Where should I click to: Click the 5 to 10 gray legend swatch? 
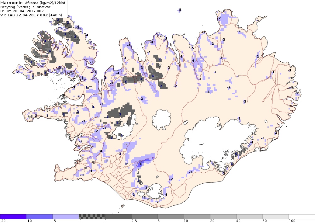[171, 217]
